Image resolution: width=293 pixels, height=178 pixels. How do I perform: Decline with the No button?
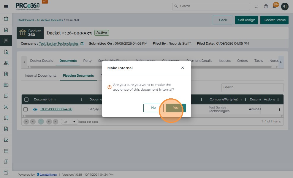click(153, 108)
